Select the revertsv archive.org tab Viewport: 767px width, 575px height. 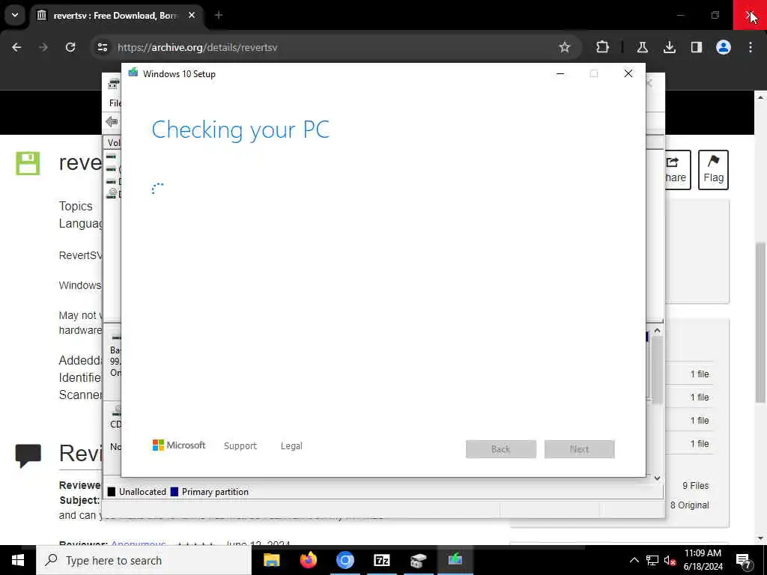point(116,15)
